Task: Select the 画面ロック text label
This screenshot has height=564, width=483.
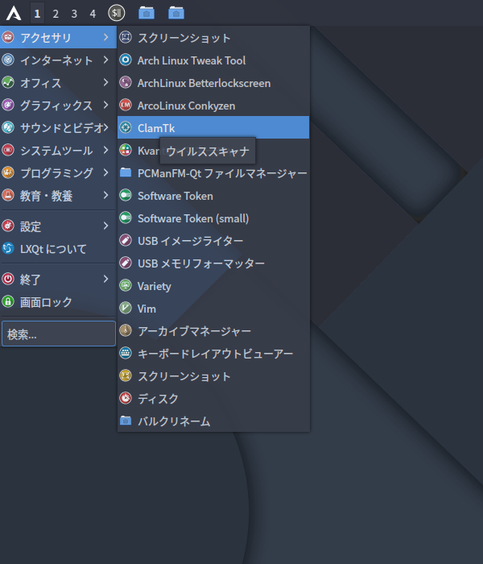Action: click(x=46, y=302)
